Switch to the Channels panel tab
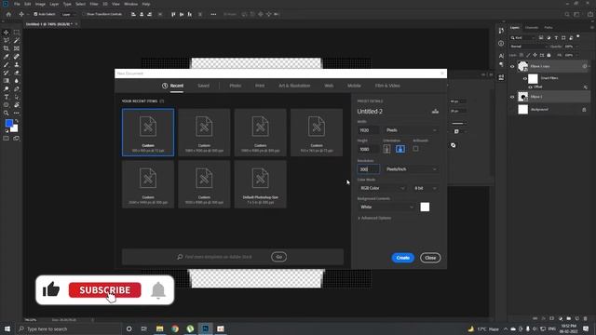 [x=532, y=27]
